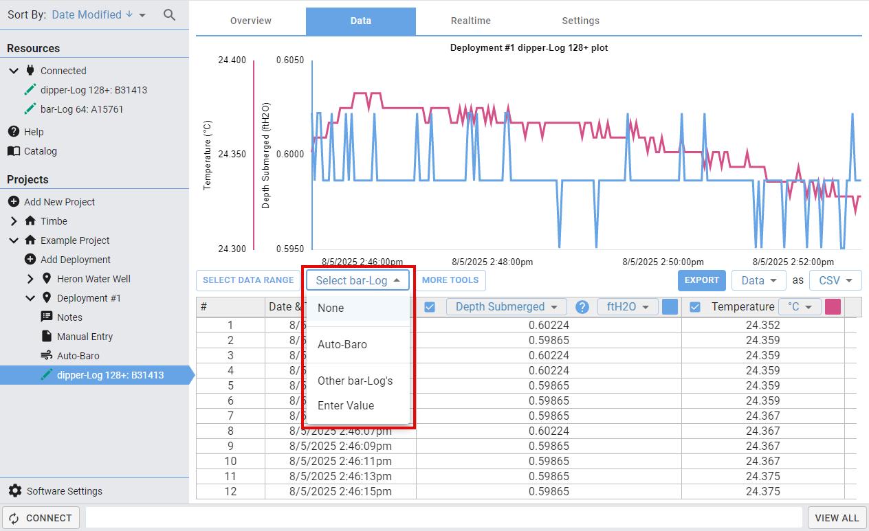Toggle the Depth Submerged column checkbox
The height and width of the screenshot is (531, 869).
coord(430,307)
